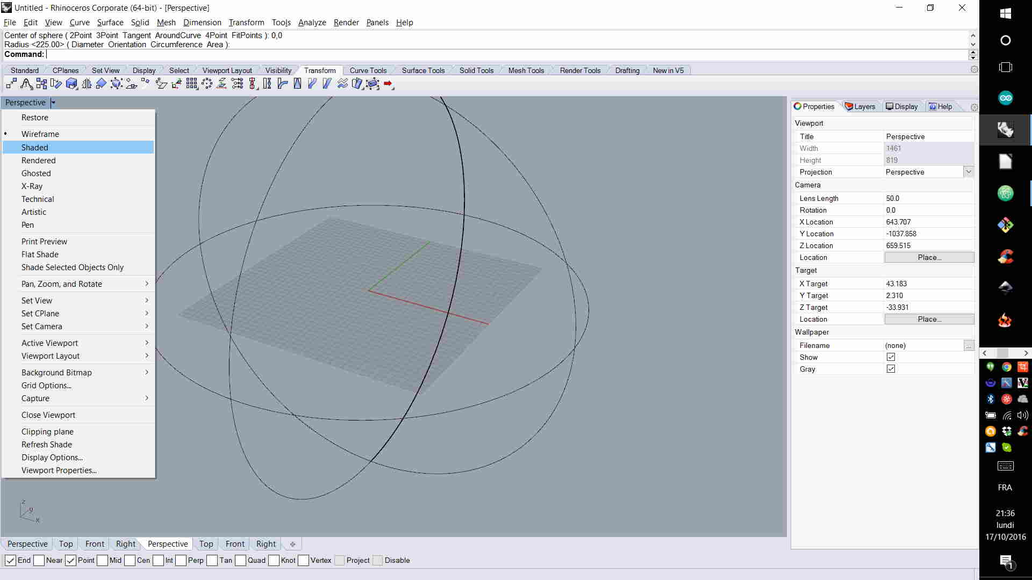The width and height of the screenshot is (1032, 580).
Task: Open the Projection dropdown
Action: [x=968, y=172]
